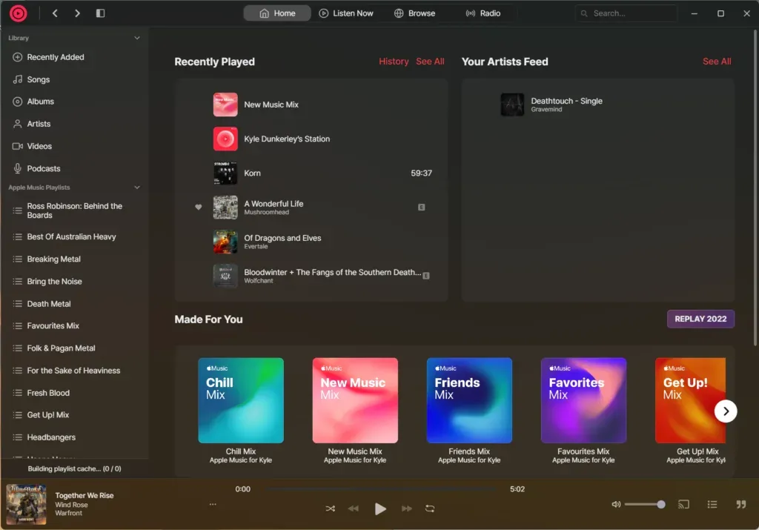Toggle shuffle playback
The height and width of the screenshot is (530, 759).
point(330,509)
